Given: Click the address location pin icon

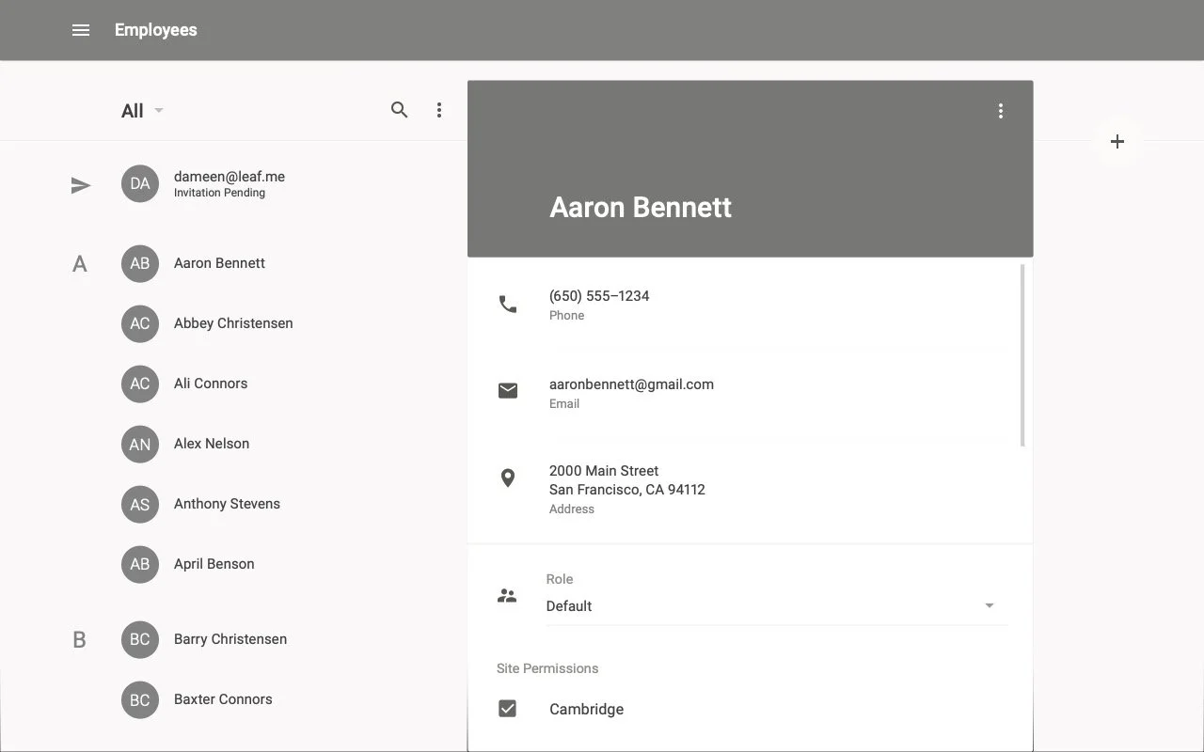Looking at the screenshot, I should coord(508,478).
